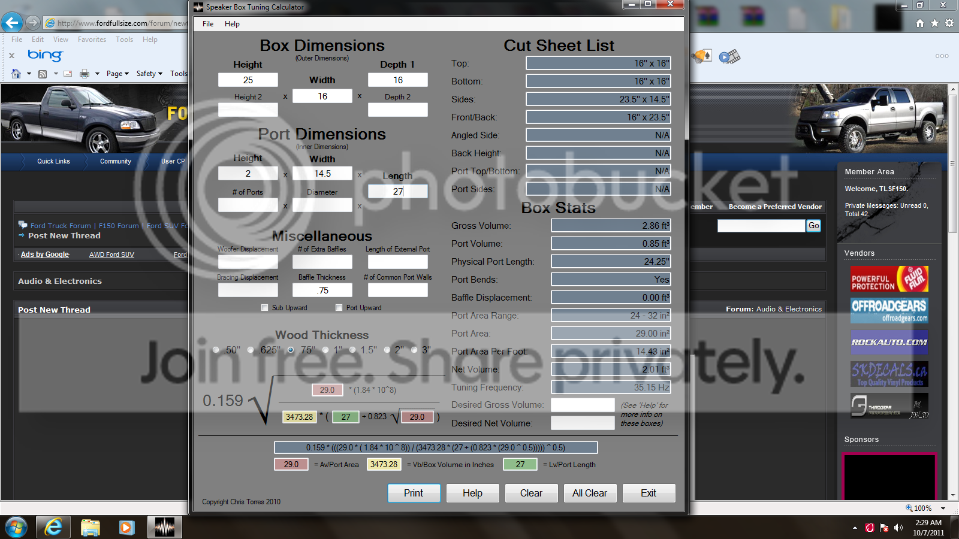This screenshot has height=539, width=959.
Task: Click the Ford Truck Forum breadcrumb link
Action: [x=61, y=226]
